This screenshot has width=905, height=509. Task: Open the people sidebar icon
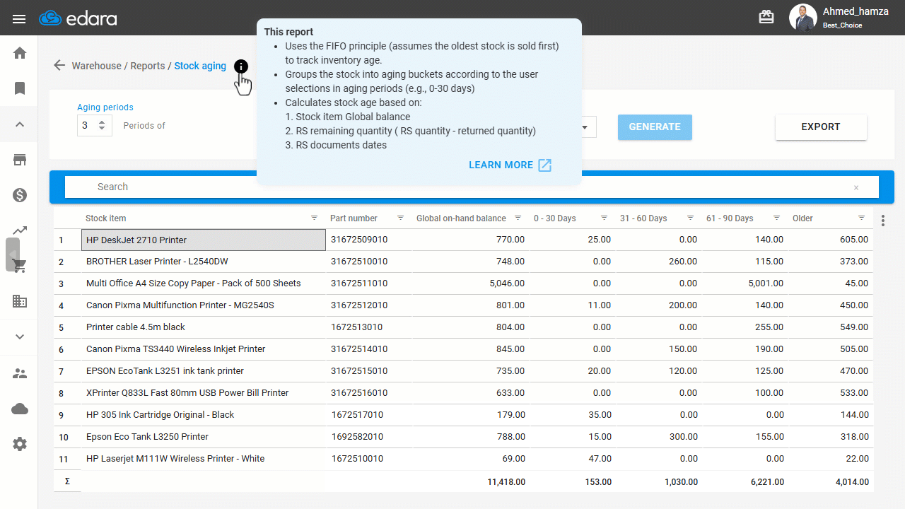point(20,373)
